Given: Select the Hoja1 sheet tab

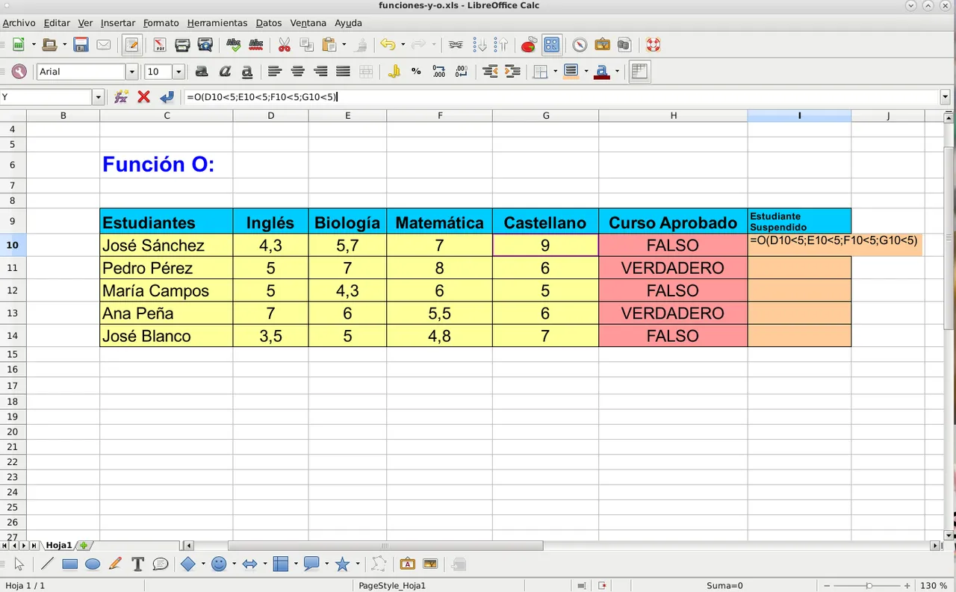Looking at the screenshot, I should tap(58, 546).
